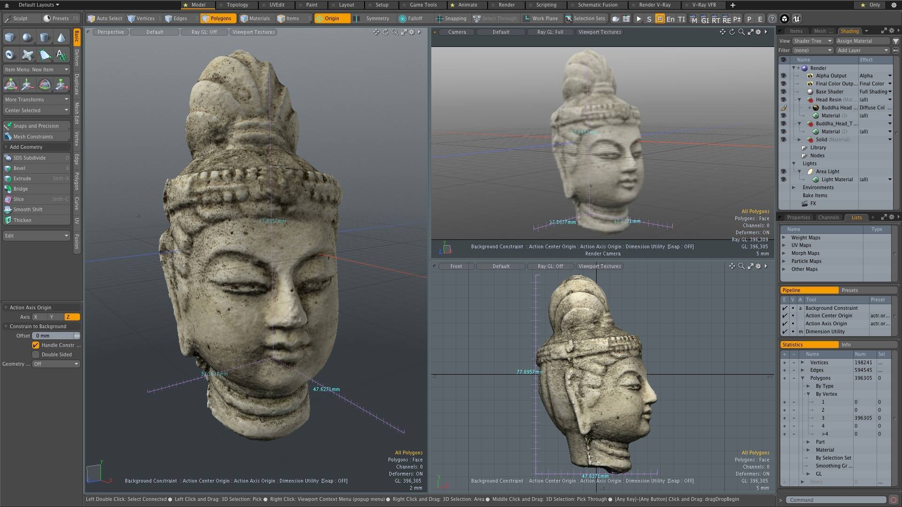Viewport: 902px width, 507px height.
Task: Switch to the UVEdit layout tab
Action: [277, 5]
